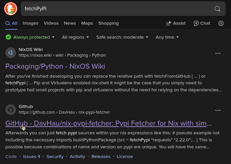Click the magnifier search icon in search box
This screenshot has height=164, width=231.
217,9
